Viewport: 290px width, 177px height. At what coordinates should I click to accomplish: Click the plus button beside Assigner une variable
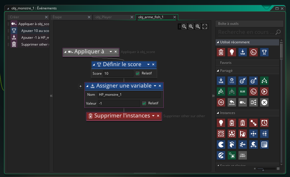click(x=80, y=86)
